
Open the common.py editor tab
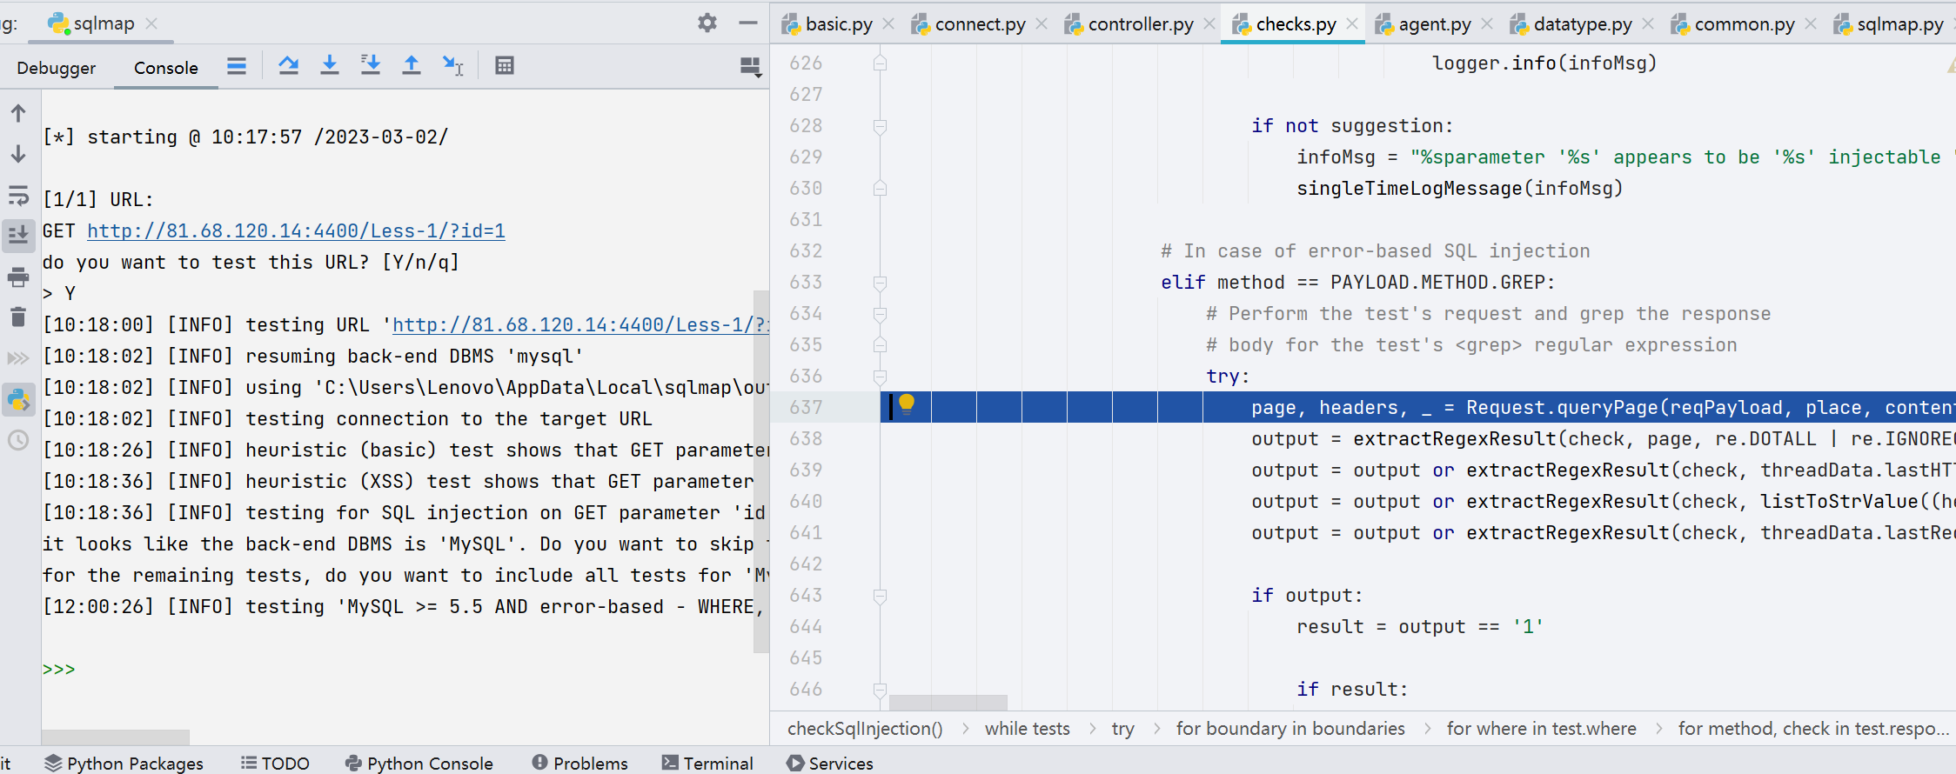pyautogui.click(x=1732, y=24)
